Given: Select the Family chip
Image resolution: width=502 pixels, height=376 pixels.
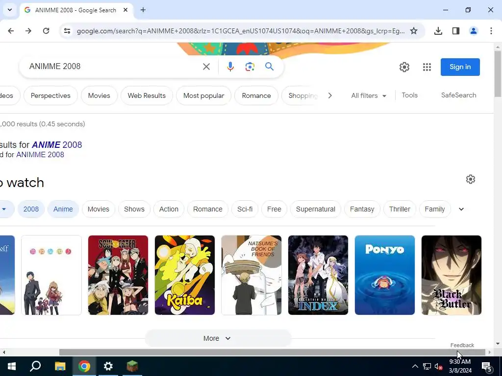Looking at the screenshot, I should tap(435, 209).
